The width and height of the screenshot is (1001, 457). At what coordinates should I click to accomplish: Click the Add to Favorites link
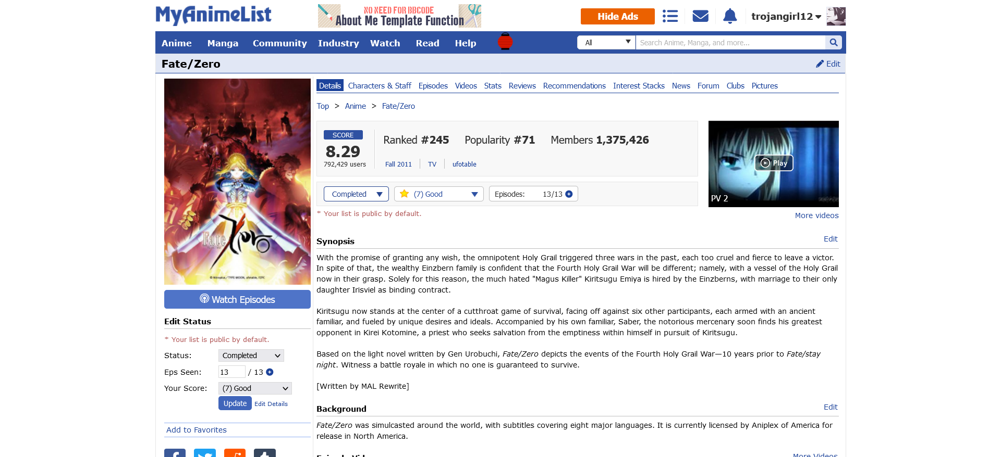click(197, 430)
